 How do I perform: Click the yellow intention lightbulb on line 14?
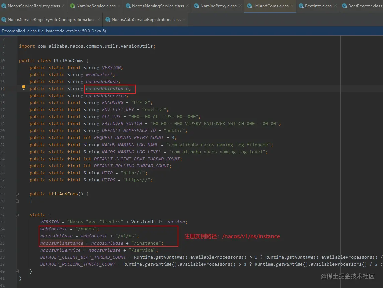24,87
